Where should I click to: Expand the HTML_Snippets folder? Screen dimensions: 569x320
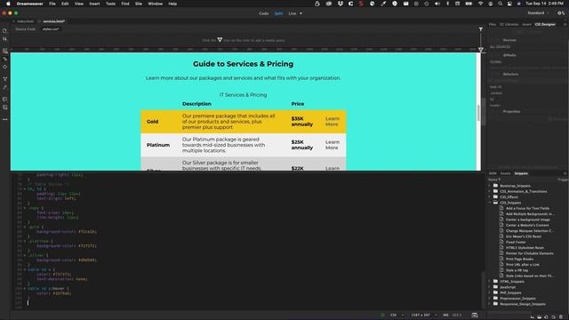point(490,281)
